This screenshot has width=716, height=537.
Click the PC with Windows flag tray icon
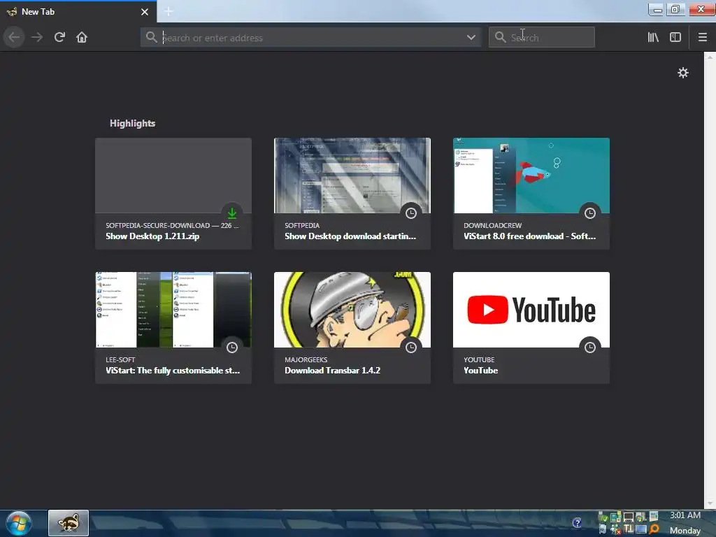coord(642,517)
